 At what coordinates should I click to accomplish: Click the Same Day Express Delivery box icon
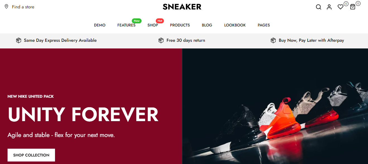coord(18,40)
